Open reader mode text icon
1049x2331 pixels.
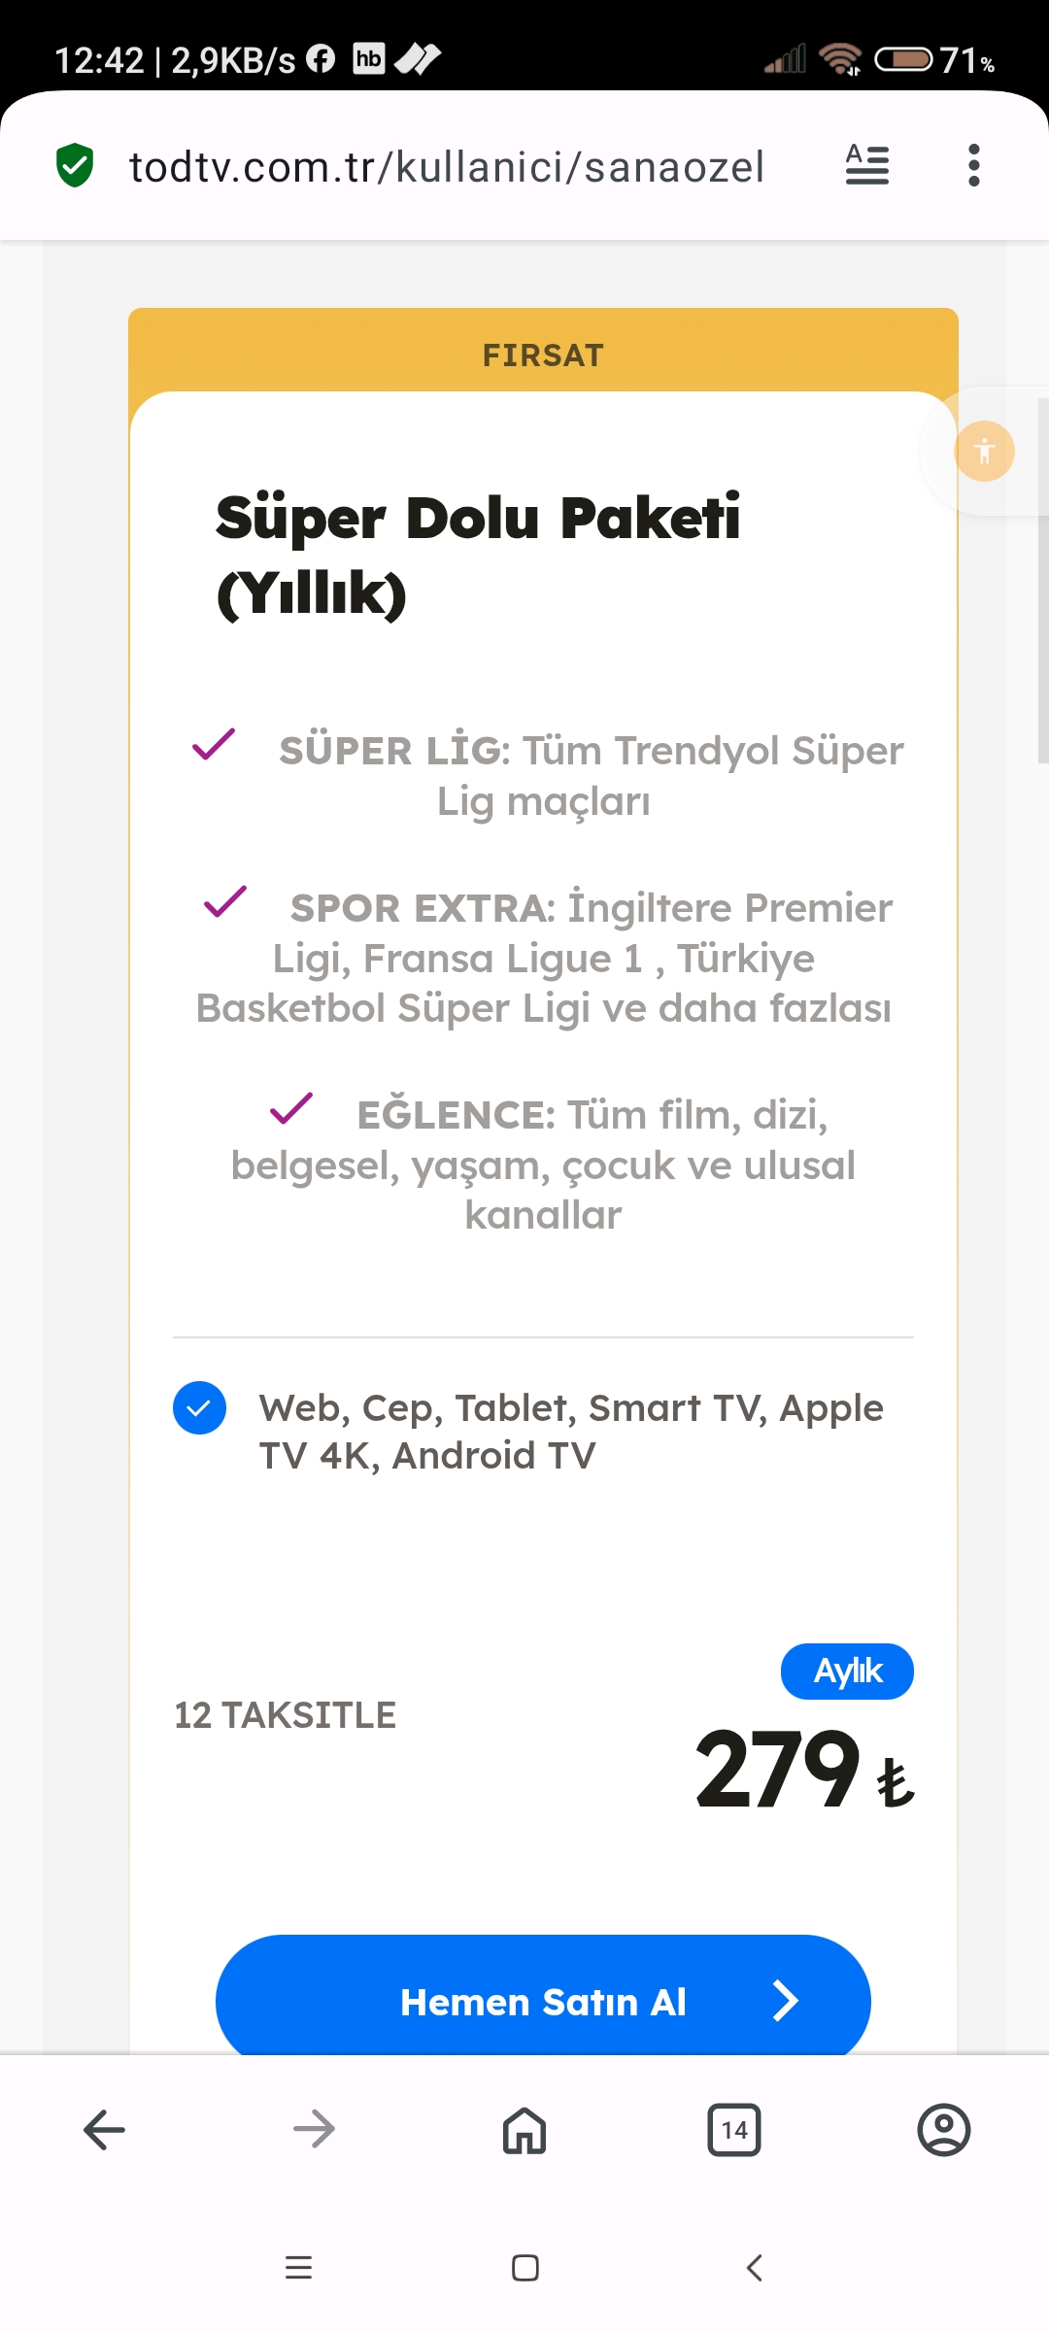tap(866, 165)
